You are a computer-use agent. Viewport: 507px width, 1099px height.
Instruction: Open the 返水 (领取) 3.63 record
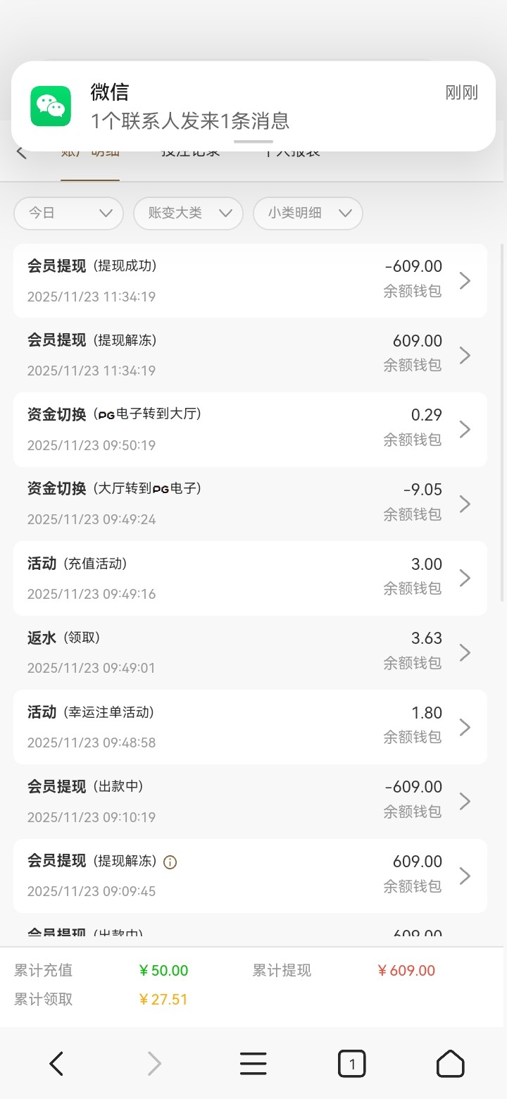[250, 652]
